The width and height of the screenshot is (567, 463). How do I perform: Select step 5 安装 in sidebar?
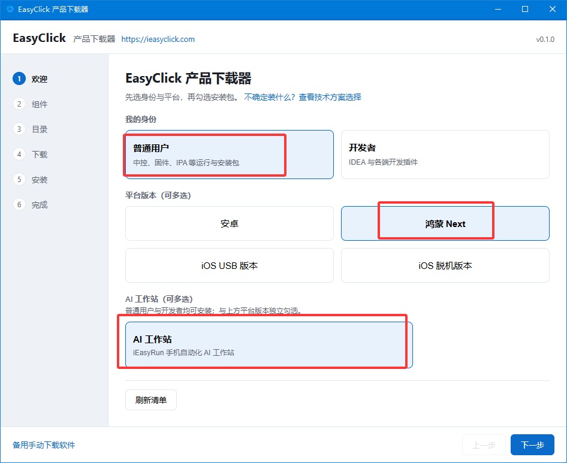(x=31, y=179)
